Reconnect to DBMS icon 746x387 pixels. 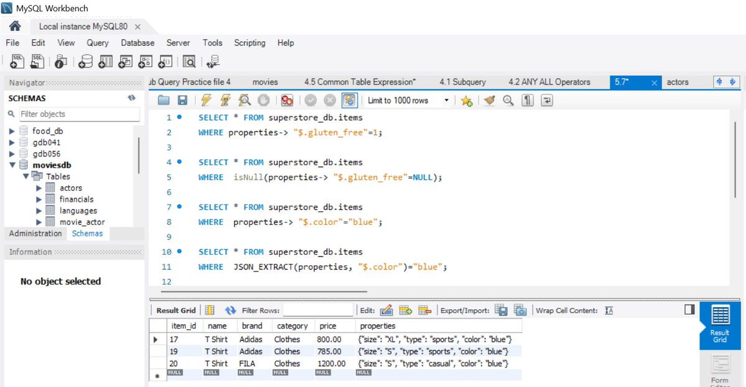click(213, 61)
